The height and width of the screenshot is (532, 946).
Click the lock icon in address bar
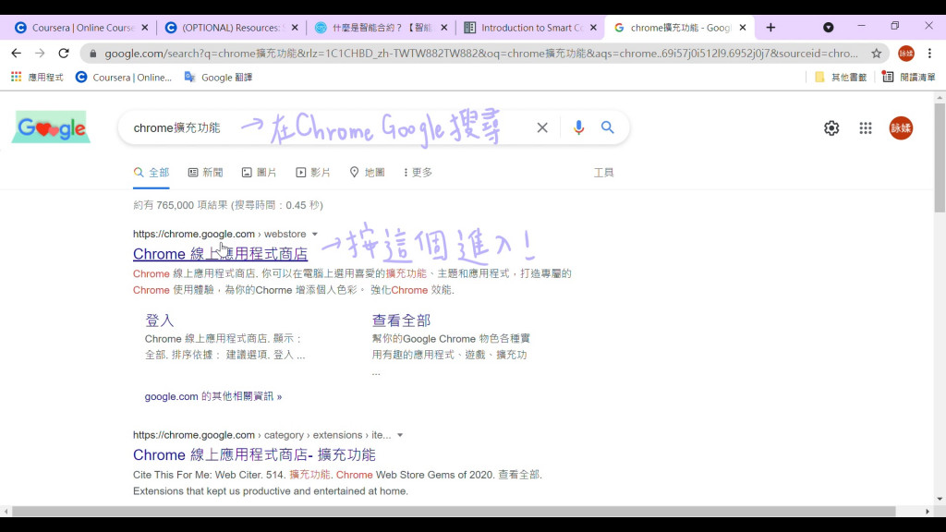tap(93, 54)
